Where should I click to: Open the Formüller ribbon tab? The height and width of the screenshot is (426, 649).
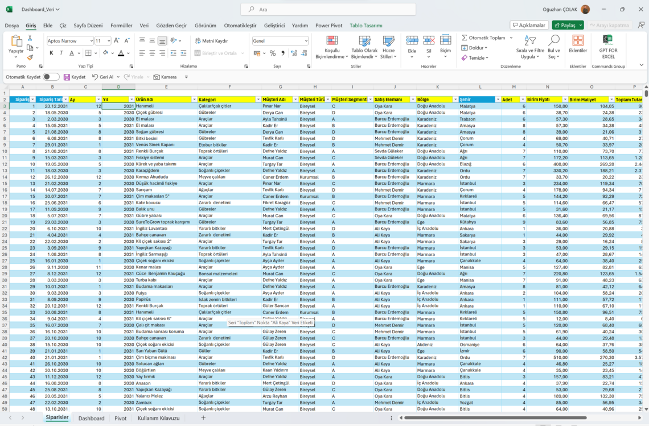click(x=121, y=25)
